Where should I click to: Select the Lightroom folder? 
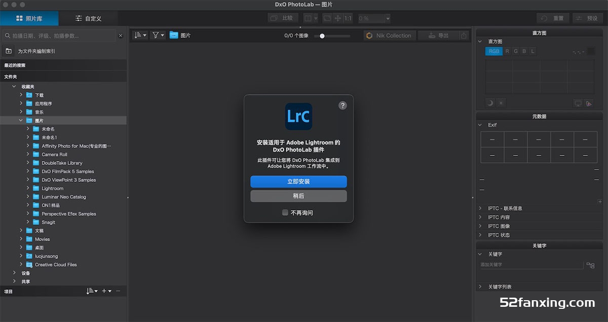click(x=52, y=189)
